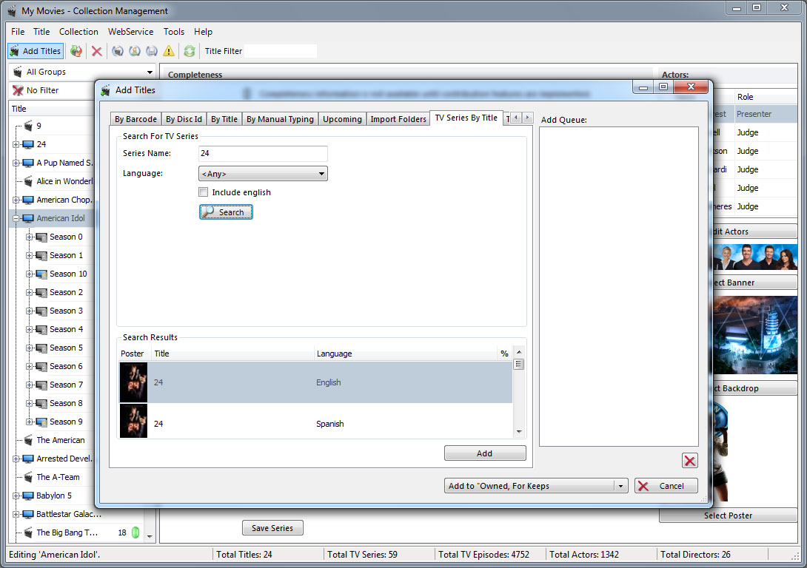This screenshot has width=807, height=568.
Task: Open the WebService menu
Action: (131, 31)
